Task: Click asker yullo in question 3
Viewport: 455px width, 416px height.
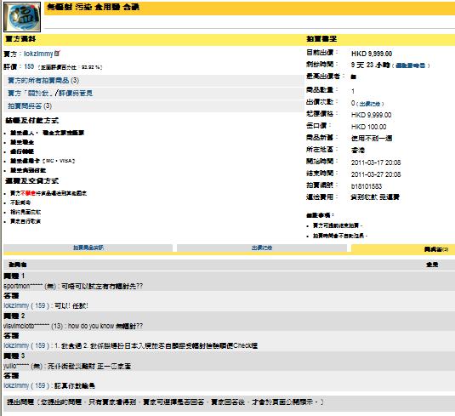Action: pyautogui.click(x=16, y=366)
